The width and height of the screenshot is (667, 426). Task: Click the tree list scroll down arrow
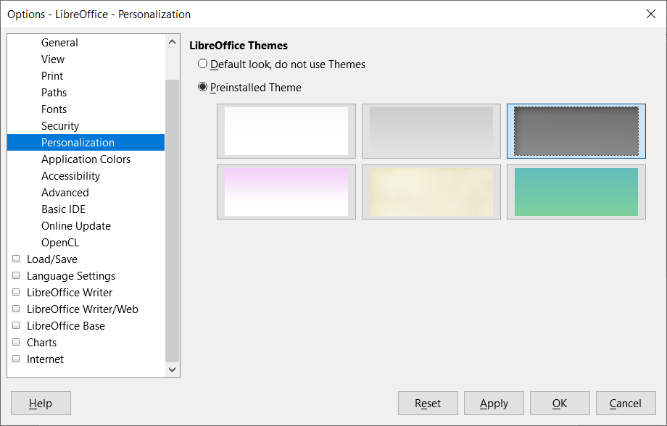[x=173, y=369]
